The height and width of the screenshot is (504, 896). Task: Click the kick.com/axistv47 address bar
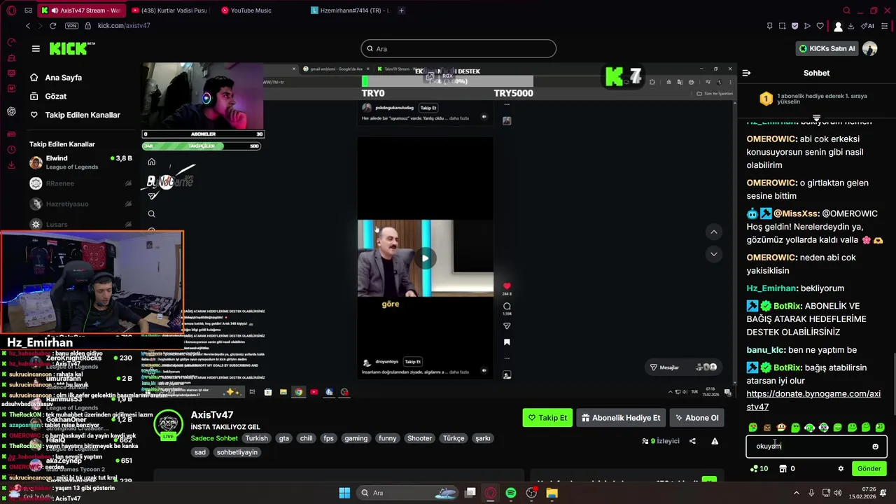pos(124,26)
